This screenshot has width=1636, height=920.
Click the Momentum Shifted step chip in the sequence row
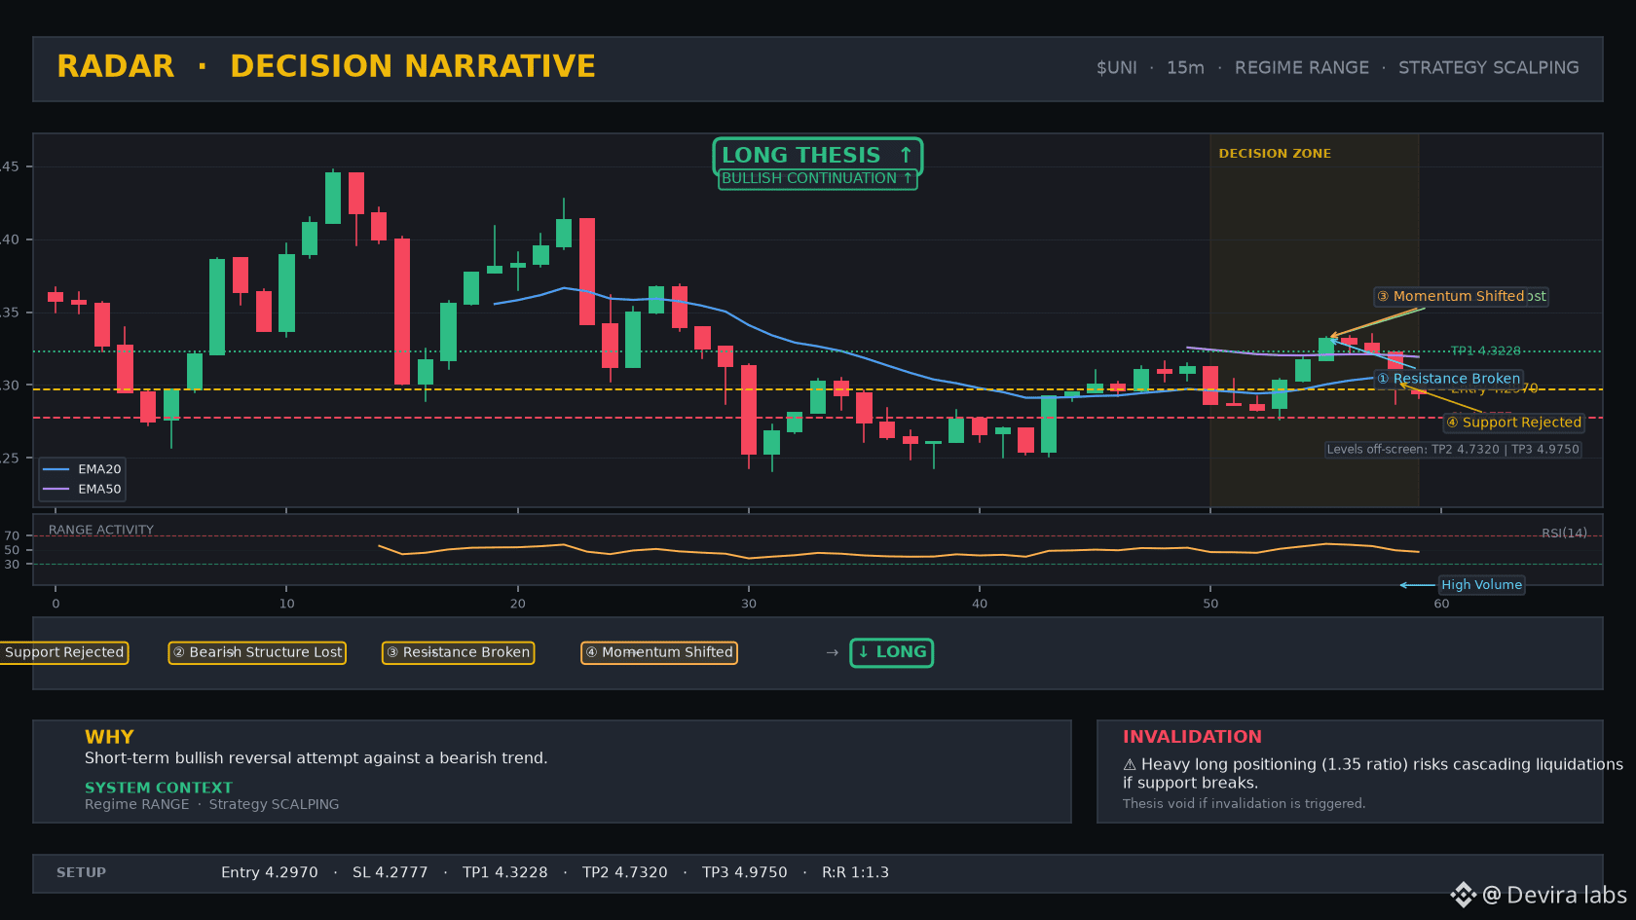click(659, 652)
